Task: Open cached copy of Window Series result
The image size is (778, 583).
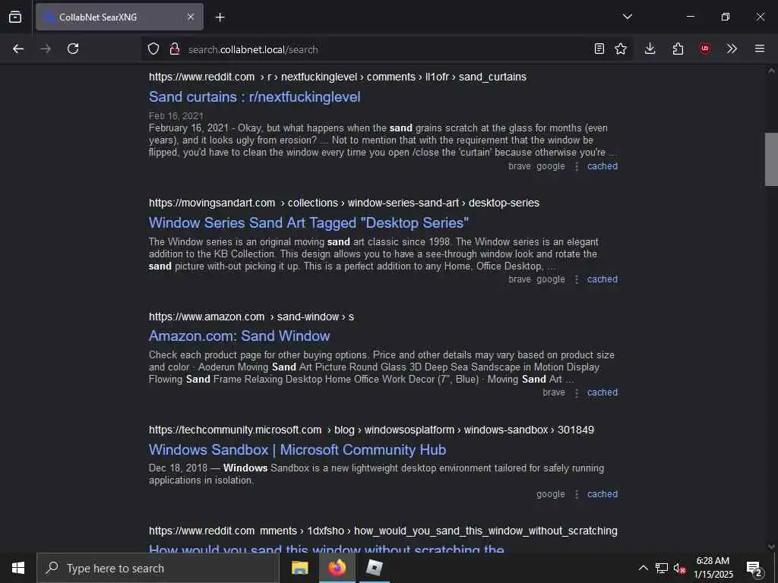Action: pyautogui.click(x=602, y=279)
